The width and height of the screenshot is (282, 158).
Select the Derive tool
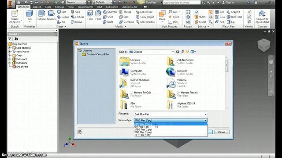[x=77, y=22]
